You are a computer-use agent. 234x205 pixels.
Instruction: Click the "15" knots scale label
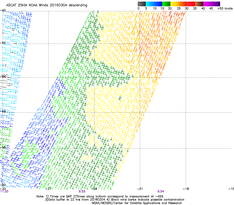pos(162,9)
